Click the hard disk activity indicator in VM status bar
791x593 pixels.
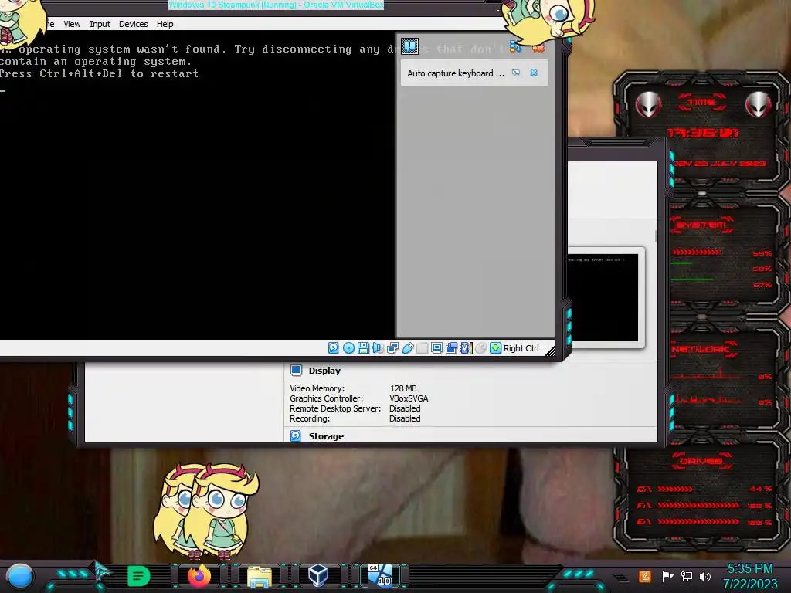[x=334, y=348]
